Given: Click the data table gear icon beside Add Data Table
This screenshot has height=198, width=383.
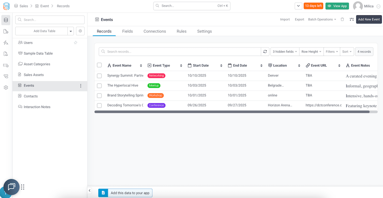Looking at the screenshot, I should pos(80,31).
